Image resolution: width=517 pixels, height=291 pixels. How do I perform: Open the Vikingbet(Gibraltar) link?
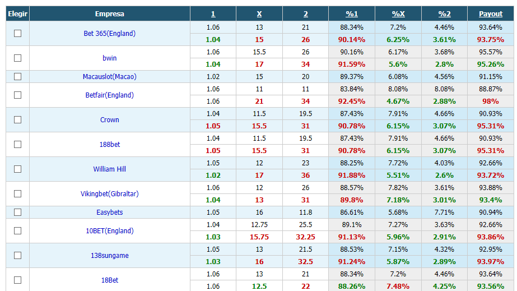pyautogui.click(x=109, y=193)
